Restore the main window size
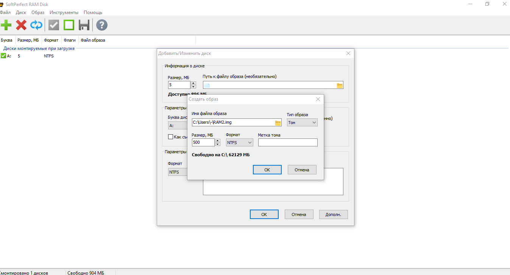The width and height of the screenshot is (510, 275). [487, 4]
